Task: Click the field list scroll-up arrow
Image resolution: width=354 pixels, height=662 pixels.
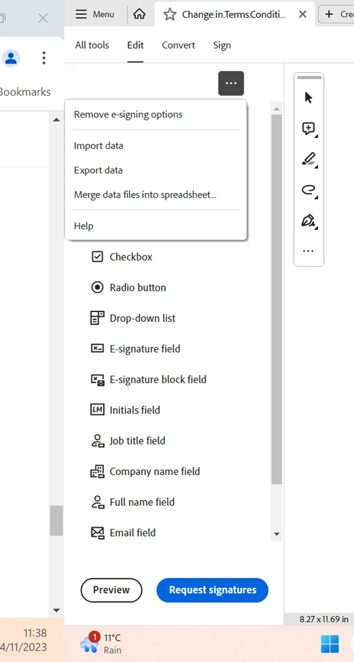Action: pyautogui.click(x=277, y=109)
